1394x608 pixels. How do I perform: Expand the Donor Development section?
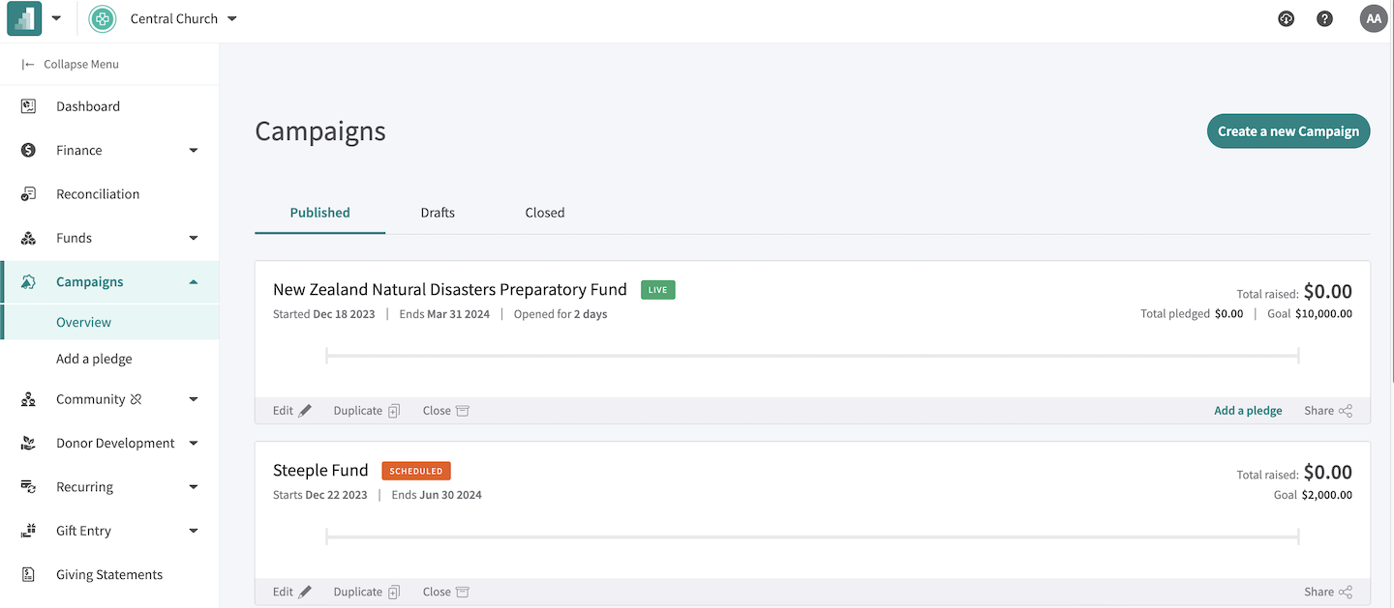194,444
